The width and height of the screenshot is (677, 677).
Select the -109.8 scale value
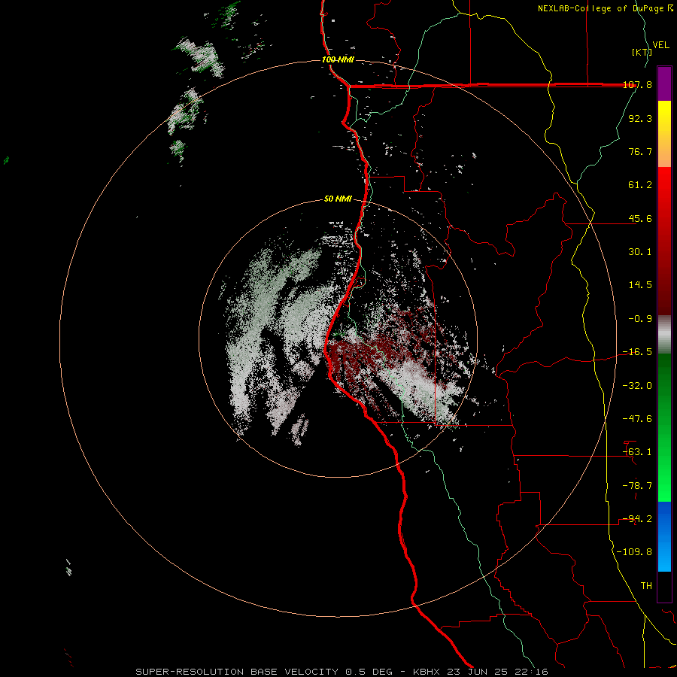pyautogui.click(x=634, y=552)
